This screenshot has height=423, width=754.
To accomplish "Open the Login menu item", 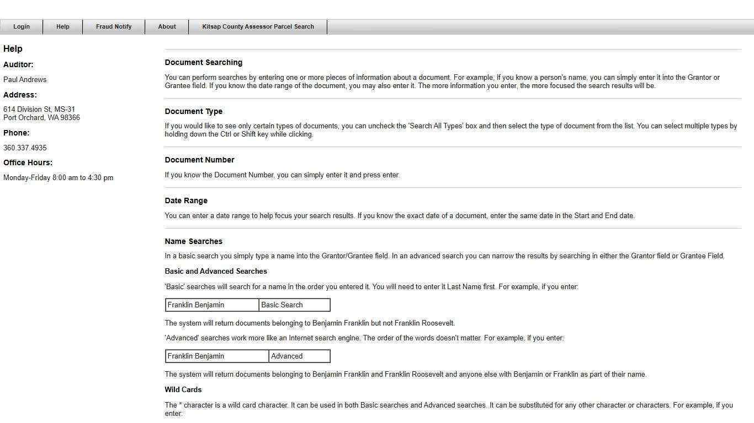I will [22, 26].
